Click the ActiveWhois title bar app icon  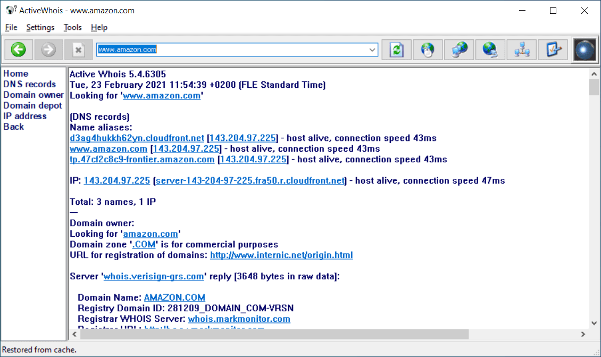pos(10,10)
